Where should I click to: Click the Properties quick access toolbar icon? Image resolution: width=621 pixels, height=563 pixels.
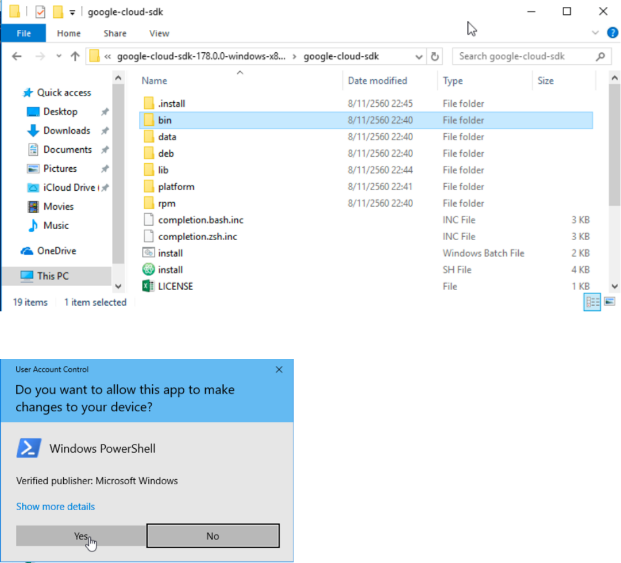[x=40, y=12]
